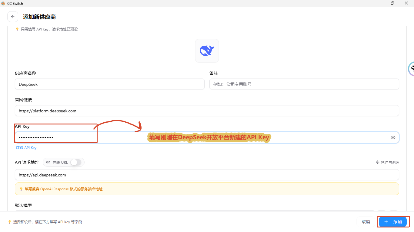Click the lightning icon beside 管理与测速
414x232 pixels.
[378, 162]
